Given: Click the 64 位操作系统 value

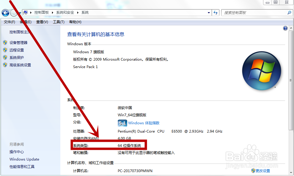Looking at the screenshot, I should [x=129, y=146].
